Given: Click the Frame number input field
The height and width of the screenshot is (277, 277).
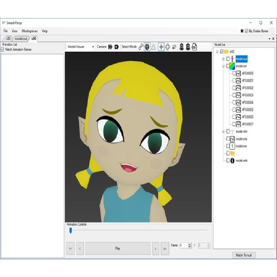Looking at the screenshot, I should click(x=184, y=245).
